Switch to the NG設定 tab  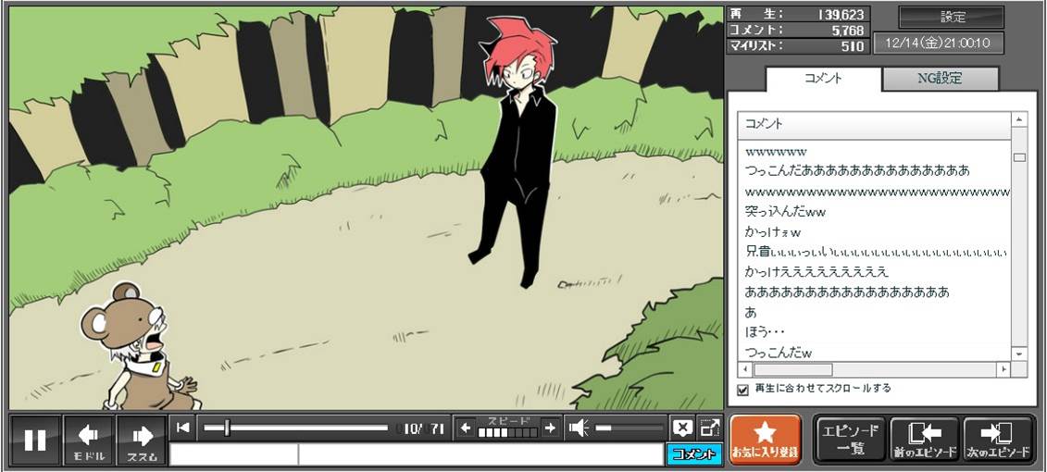coord(940,79)
